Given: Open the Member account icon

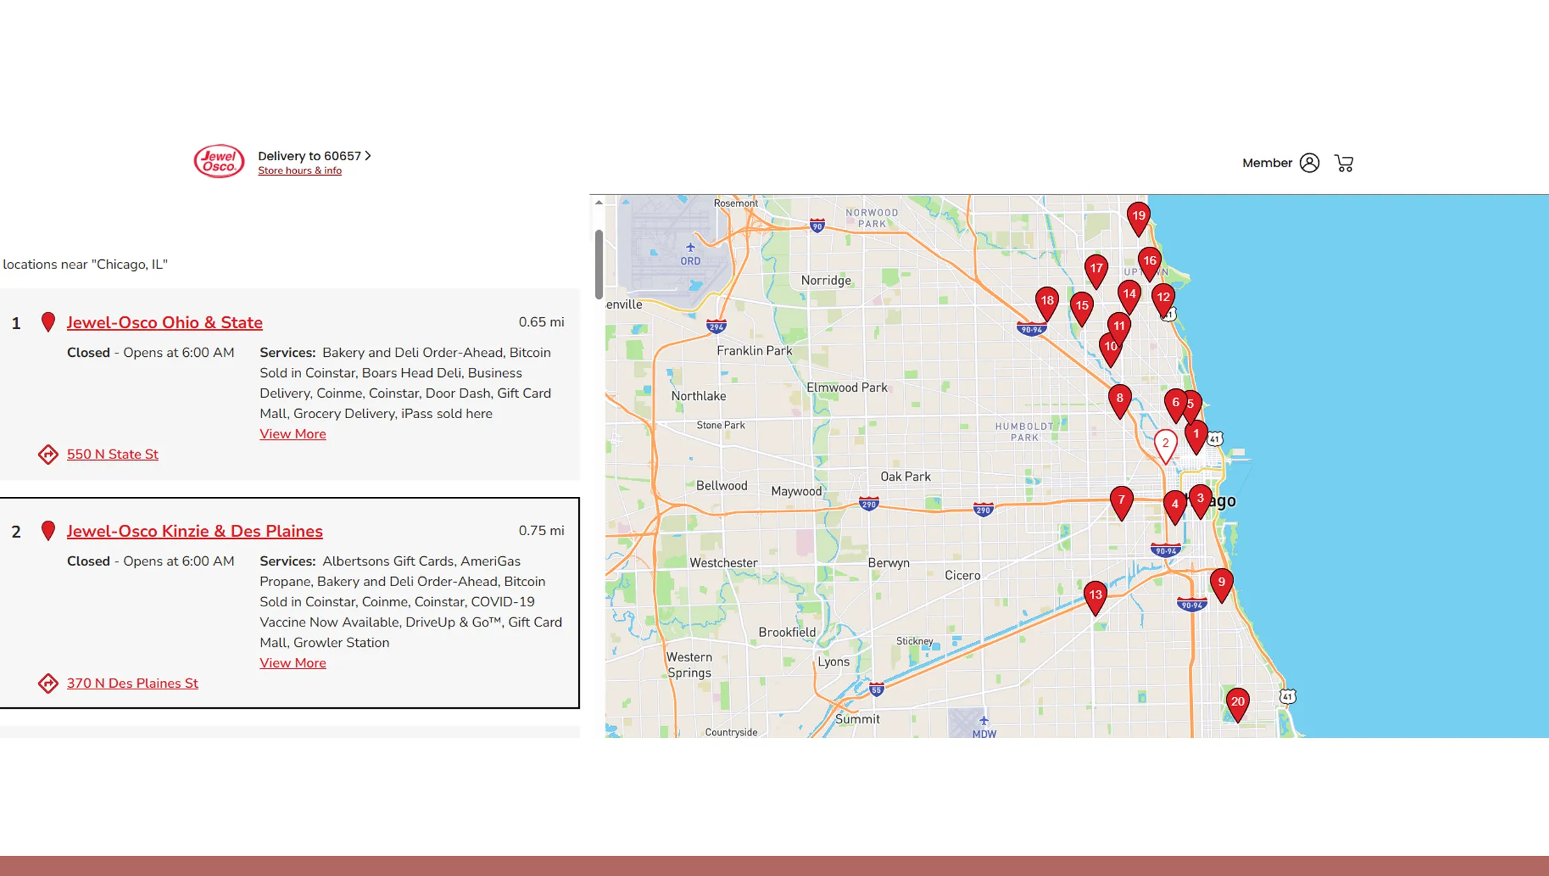Looking at the screenshot, I should click(x=1310, y=162).
